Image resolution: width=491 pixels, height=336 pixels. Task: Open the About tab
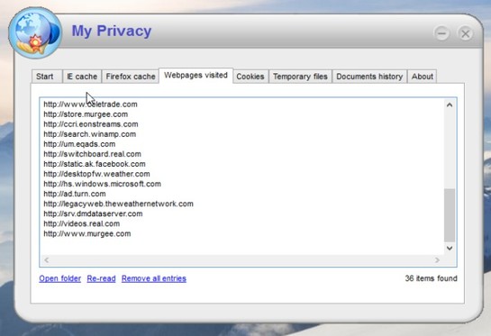click(x=423, y=77)
